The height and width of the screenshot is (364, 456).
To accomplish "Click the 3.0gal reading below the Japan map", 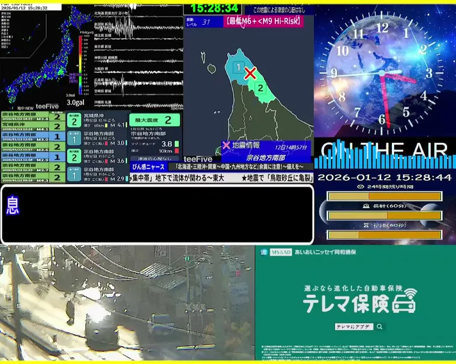I will click(76, 103).
